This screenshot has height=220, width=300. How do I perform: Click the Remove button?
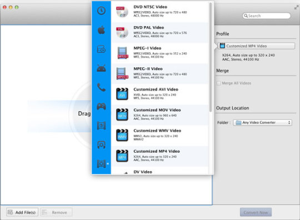pos(57,212)
